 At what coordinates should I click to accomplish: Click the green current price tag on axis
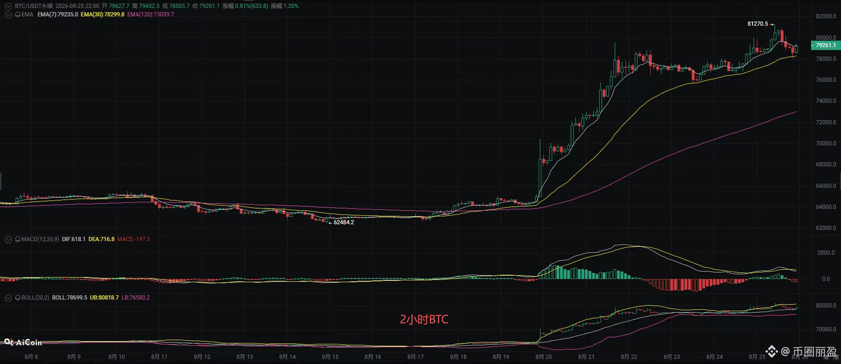point(826,45)
